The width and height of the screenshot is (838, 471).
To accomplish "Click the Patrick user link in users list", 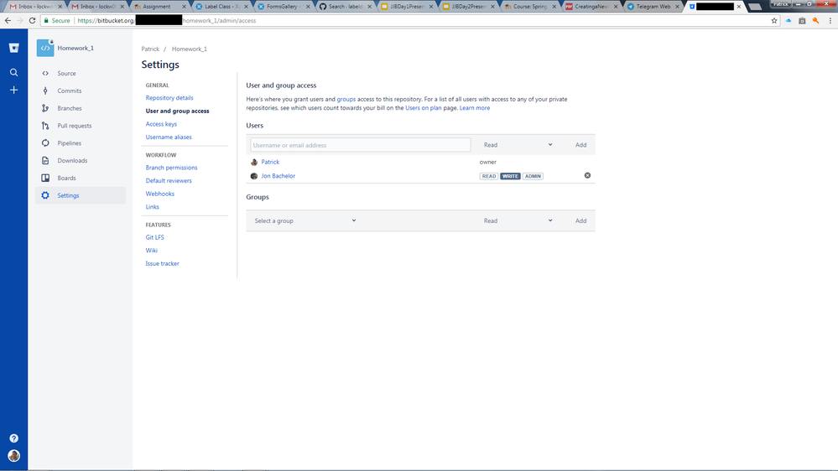I will [270, 162].
